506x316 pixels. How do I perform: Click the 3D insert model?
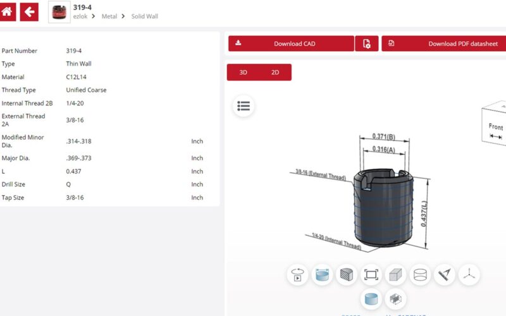[x=383, y=208]
